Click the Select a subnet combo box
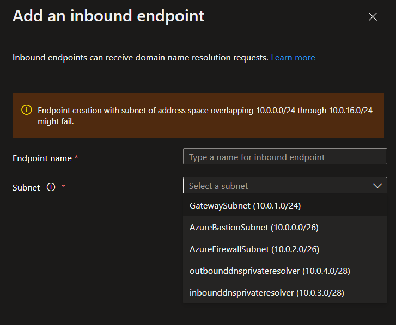Image resolution: width=396 pixels, height=325 pixels. pyautogui.click(x=278, y=186)
